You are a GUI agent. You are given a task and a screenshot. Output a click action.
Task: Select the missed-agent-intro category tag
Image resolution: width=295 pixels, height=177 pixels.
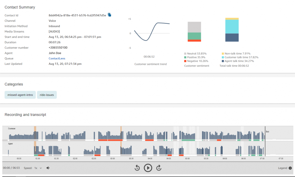click(20, 95)
